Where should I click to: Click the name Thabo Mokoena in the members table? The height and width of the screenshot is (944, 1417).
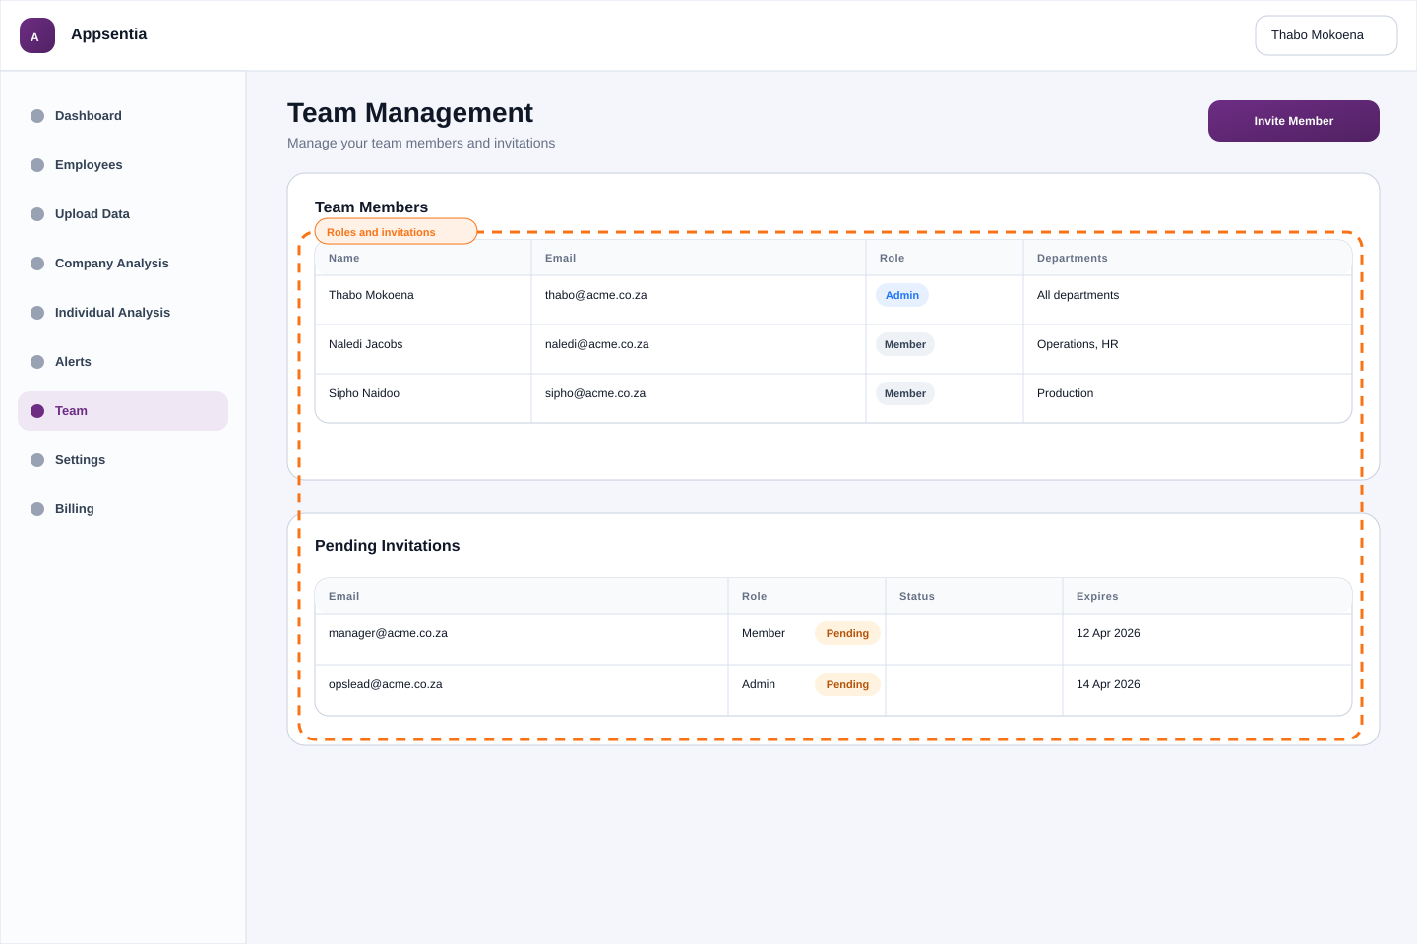pyautogui.click(x=371, y=295)
